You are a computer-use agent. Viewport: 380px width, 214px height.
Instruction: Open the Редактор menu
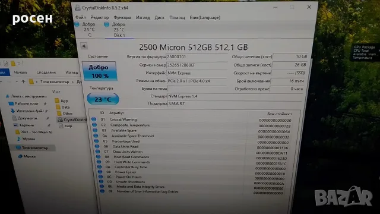coord(99,17)
